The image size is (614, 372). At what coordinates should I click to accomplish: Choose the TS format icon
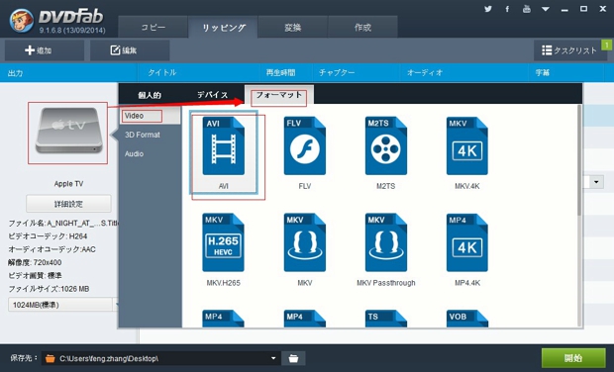coord(386,319)
